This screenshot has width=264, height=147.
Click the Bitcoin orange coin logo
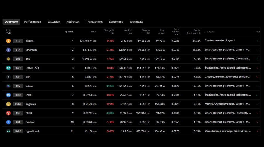point(9,41)
